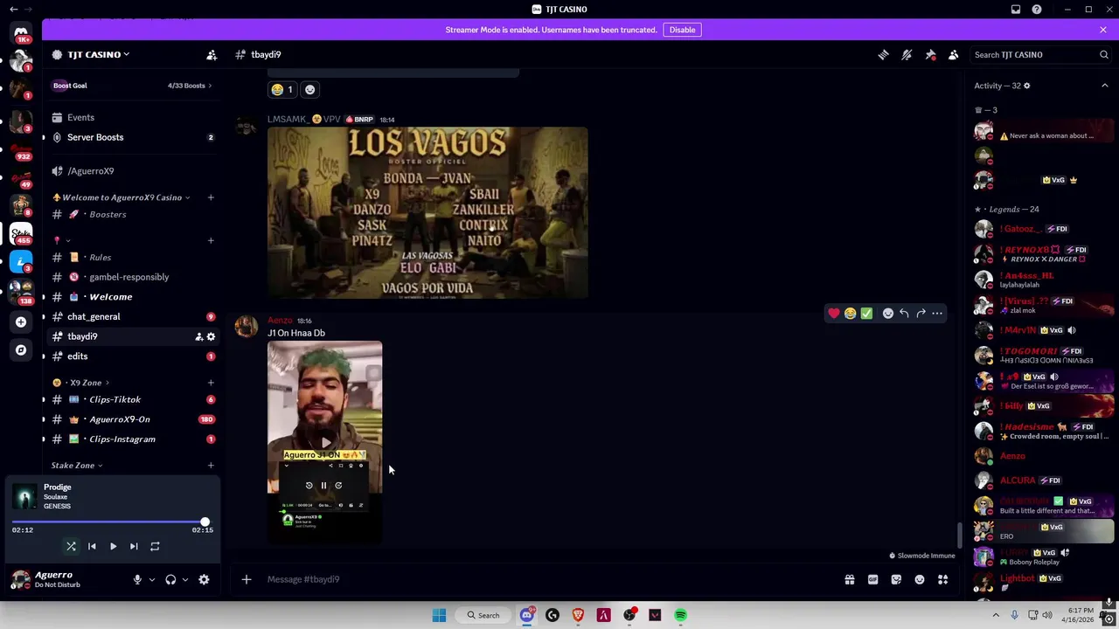The width and height of the screenshot is (1119, 629).
Task: Go to previous track
Action: 92,546
